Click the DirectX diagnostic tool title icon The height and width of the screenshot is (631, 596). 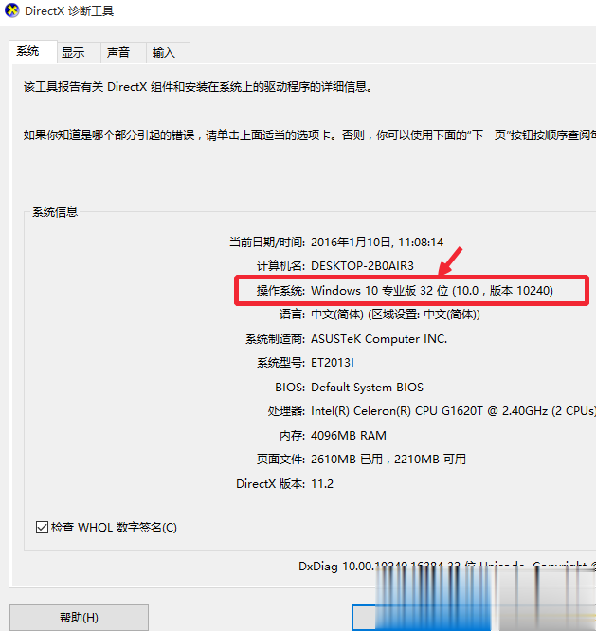pyautogui.click(x=11, y=10)
